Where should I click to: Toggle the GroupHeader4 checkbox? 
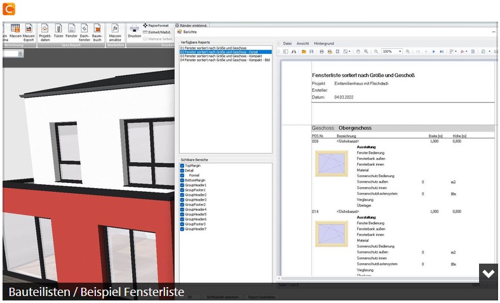(182, 210)
